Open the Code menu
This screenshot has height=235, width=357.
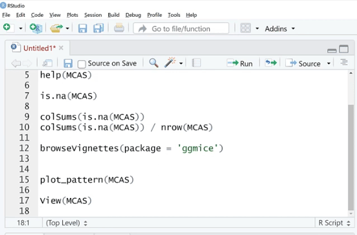click(x=37, y=15)
